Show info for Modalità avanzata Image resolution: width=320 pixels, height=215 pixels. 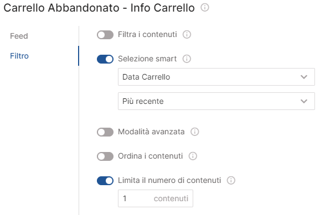tap(195, 132)
